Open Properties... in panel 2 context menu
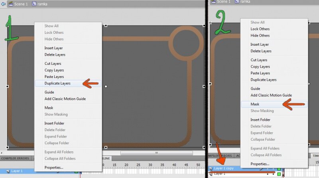Viewport: 319px width, 178px height. 260,164
